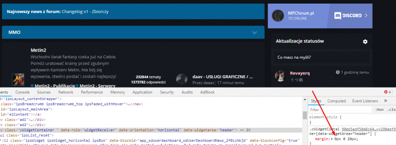
Task: Open the Metin2 forum icon
Action: pos(18,79)
